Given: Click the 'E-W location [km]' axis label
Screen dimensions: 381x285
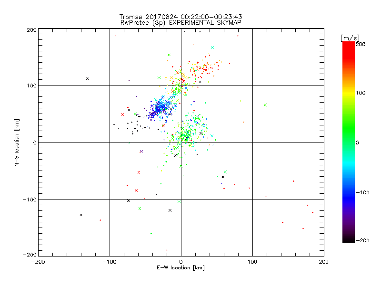Looking at the screenshot, I should coord(180,268).
